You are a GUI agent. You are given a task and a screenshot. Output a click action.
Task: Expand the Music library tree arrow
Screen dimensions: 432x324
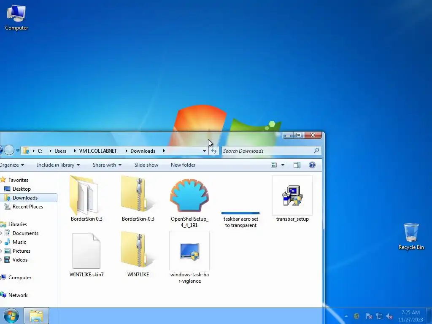tap(1, 242)
